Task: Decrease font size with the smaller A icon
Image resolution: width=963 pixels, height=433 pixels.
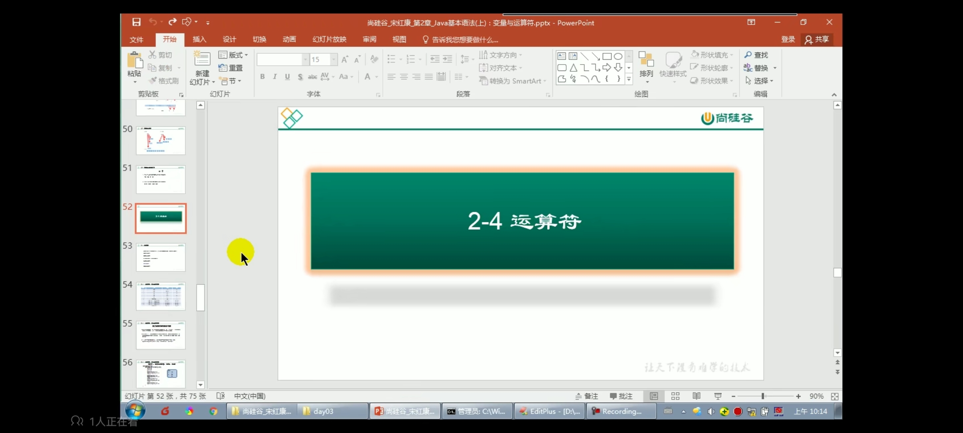Action: point(357,59)
